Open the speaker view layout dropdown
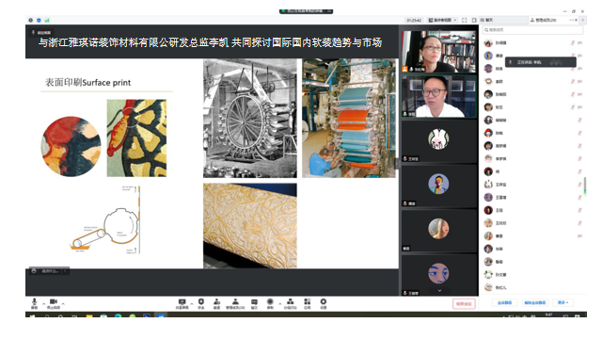This screenshot has width=602, height=339. [442, 20]
